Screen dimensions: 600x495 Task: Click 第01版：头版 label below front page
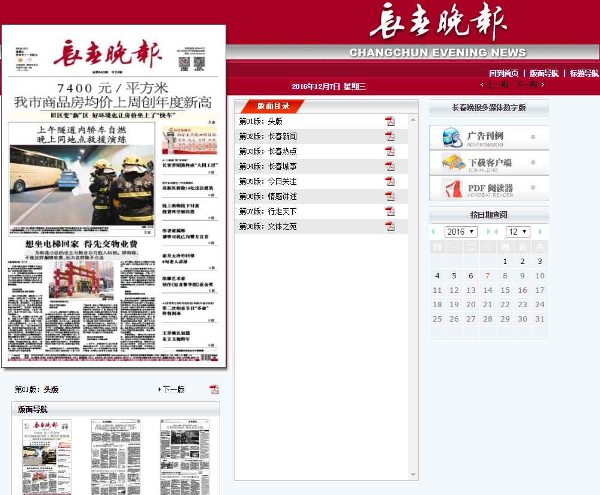tap(37, 389)
